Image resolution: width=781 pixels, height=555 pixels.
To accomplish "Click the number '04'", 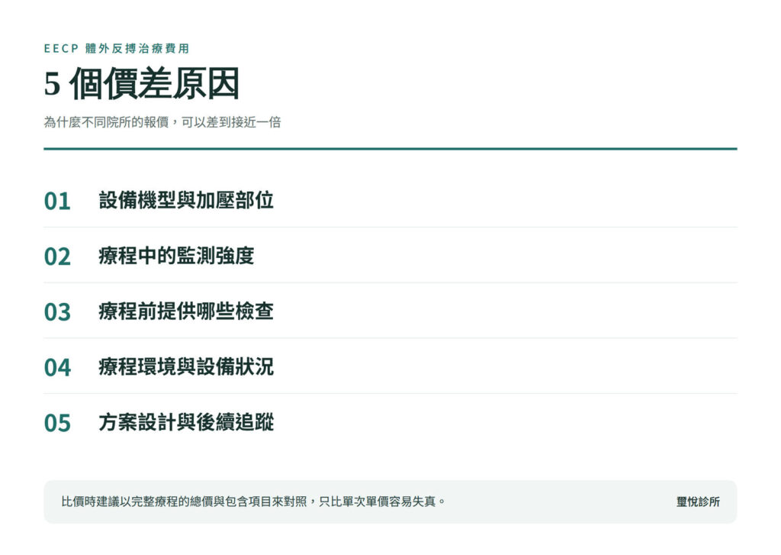I will point(57,367).
